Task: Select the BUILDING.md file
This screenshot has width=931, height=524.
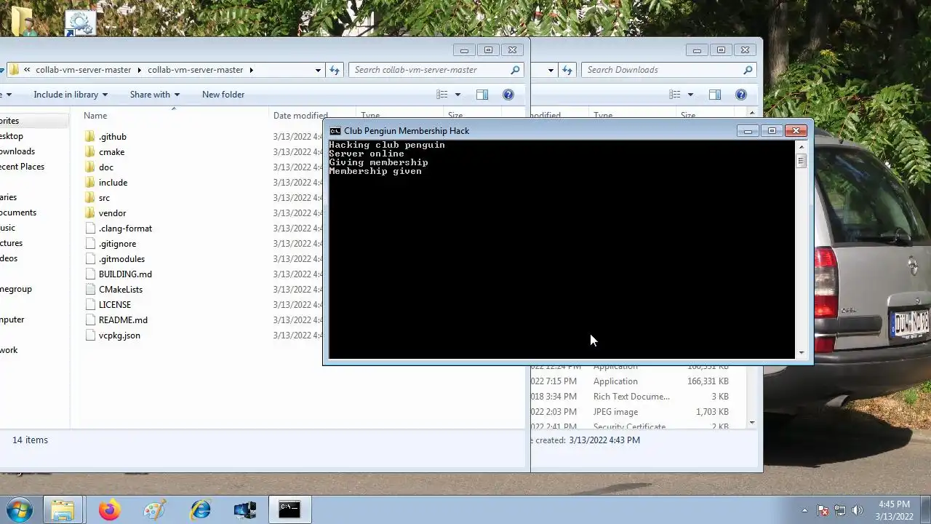Action: [x=125, y=274]
